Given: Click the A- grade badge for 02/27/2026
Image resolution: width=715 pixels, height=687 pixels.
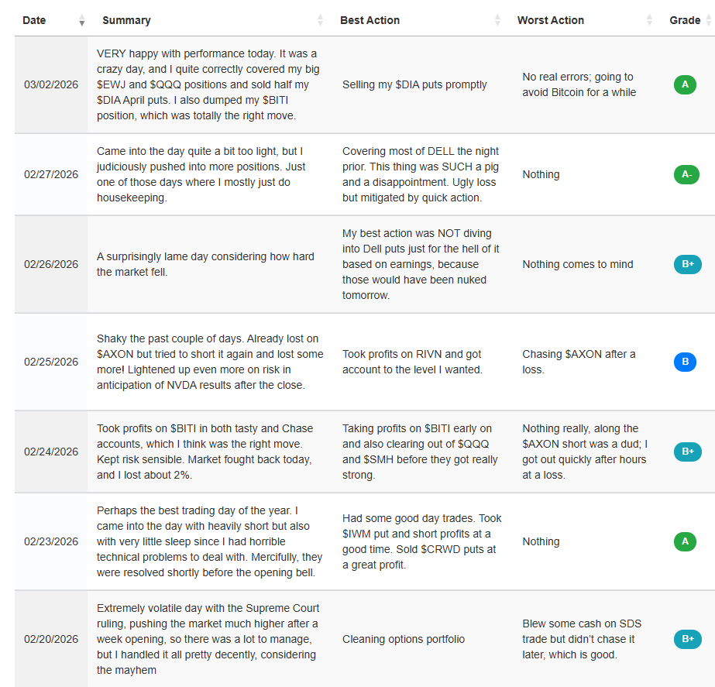Looking at the screenshot, I should click(686, 174).
